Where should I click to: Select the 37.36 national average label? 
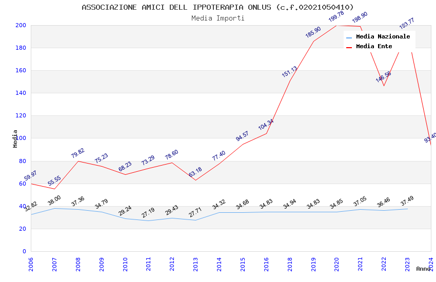pyautogui.click(x=77, y=202)
